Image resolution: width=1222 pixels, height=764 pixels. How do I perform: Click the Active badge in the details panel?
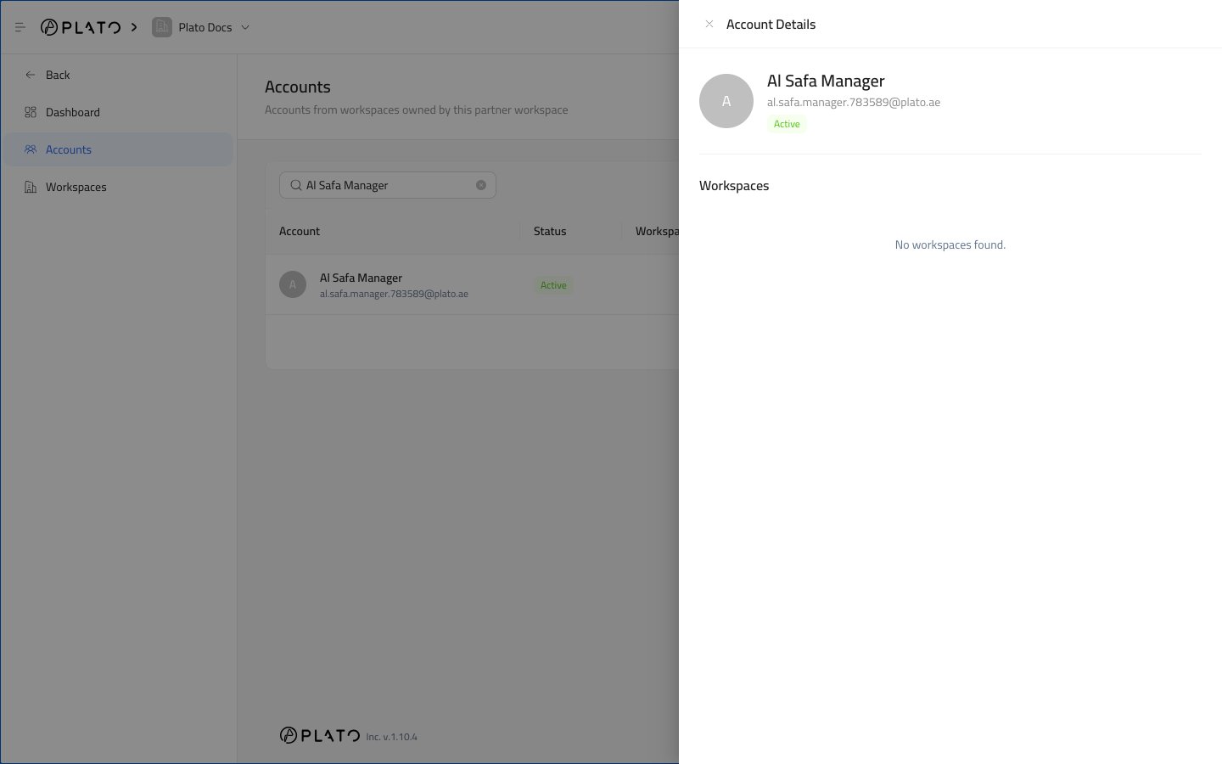[x=787, y=124]
